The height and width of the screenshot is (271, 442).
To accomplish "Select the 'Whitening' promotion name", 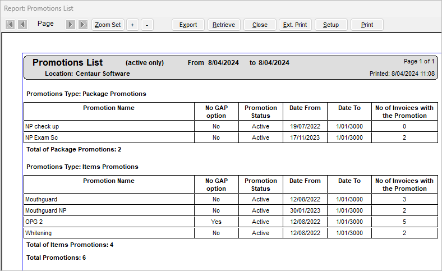I will pyautogui.click(x=38, y=233).
